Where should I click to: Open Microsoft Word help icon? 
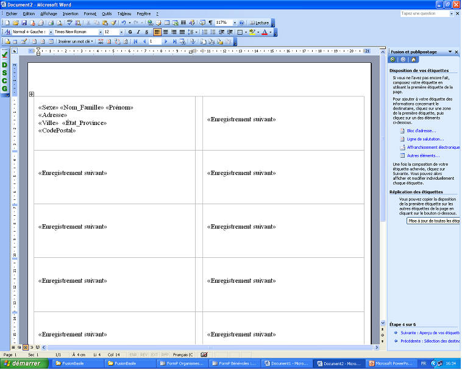point(241,23)
